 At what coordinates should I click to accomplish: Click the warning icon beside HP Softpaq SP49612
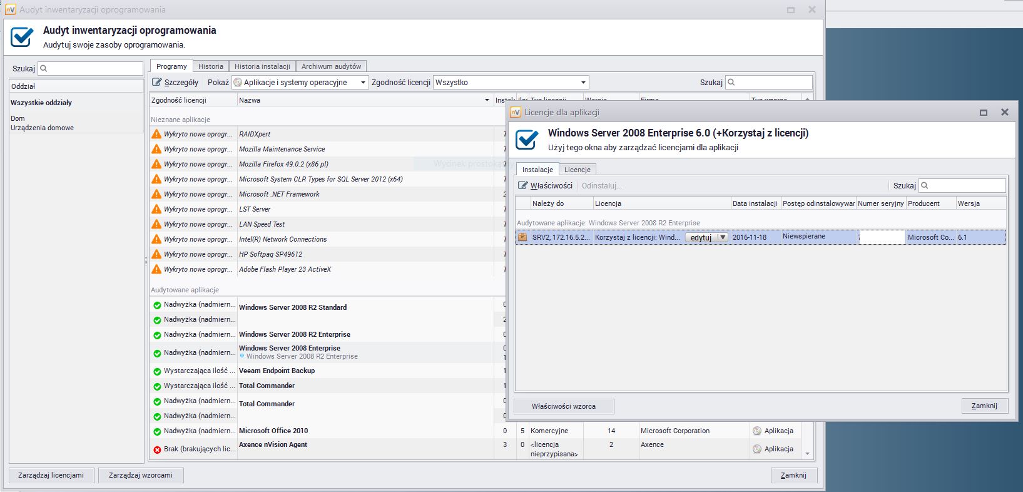[156, 254]
